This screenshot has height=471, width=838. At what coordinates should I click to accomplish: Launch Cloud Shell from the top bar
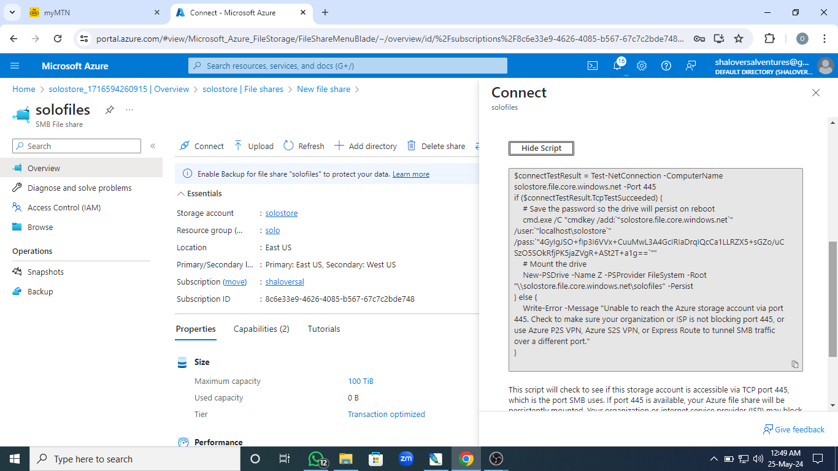593,66
